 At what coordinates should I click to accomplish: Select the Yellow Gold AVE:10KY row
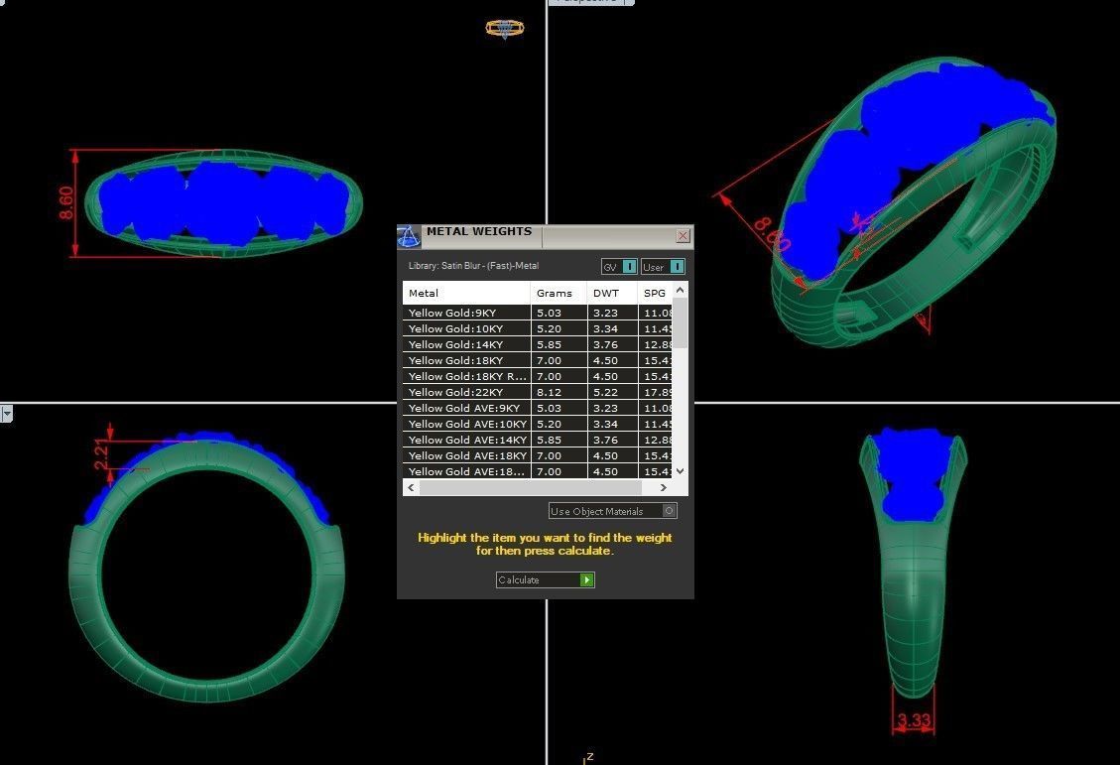click(537, 424)
